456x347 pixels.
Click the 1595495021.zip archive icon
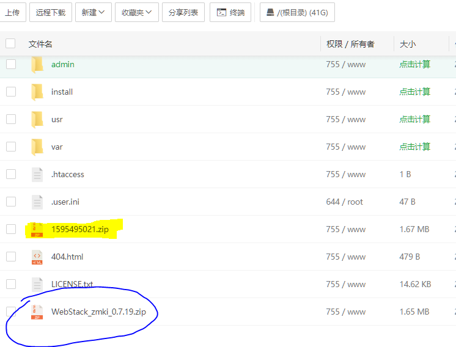click(x=37, y=229)
